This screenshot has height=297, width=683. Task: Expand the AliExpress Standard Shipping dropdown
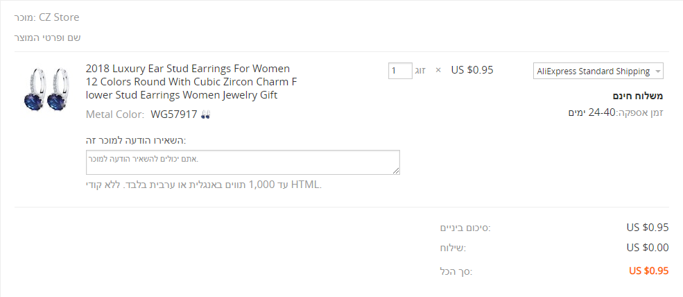598,71
